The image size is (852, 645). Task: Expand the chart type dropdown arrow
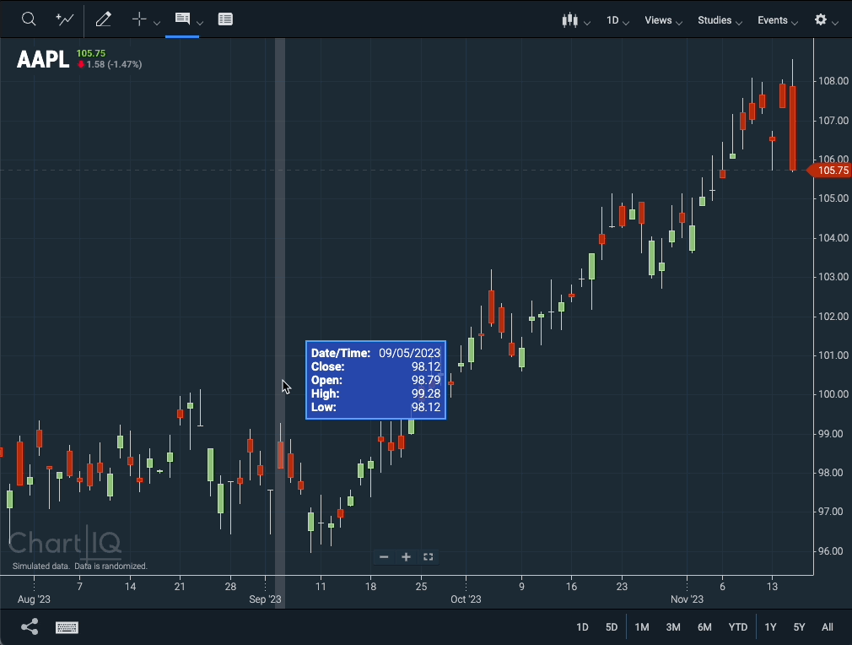coord(587,23)
